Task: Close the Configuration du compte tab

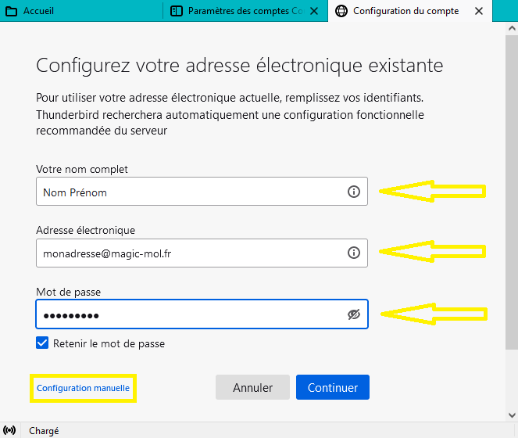Action: click(x=479, y=11)
